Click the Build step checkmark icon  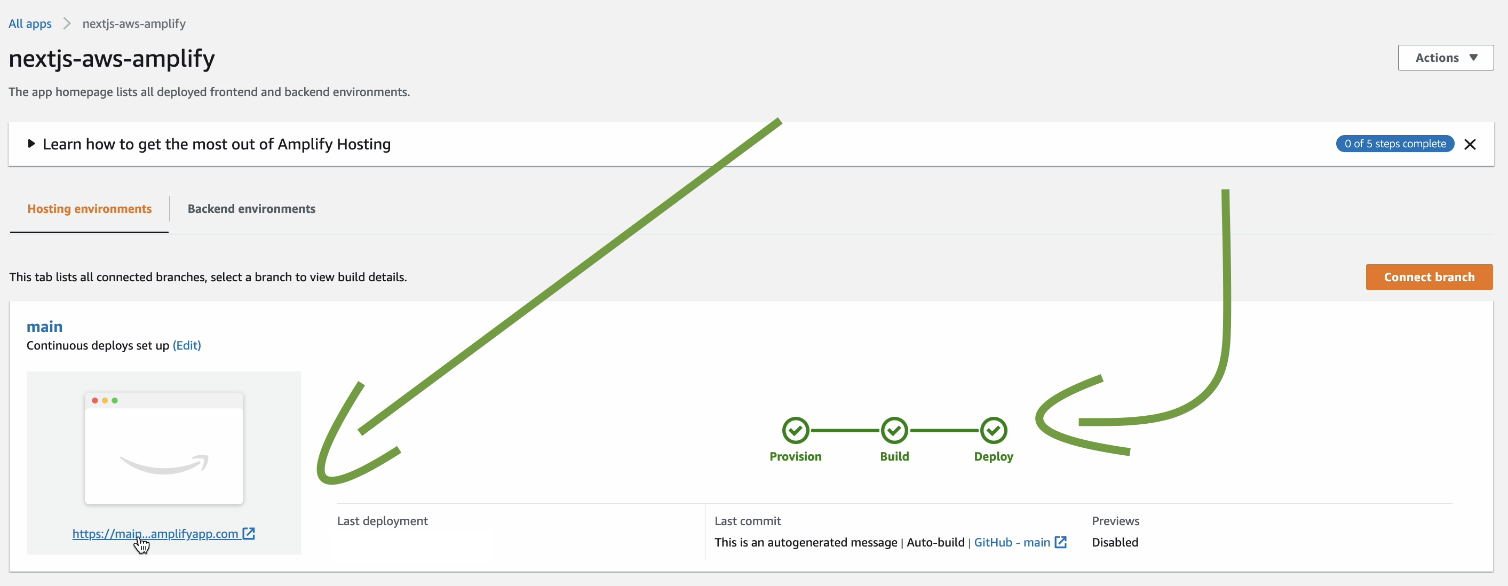(x=894, y=431)
